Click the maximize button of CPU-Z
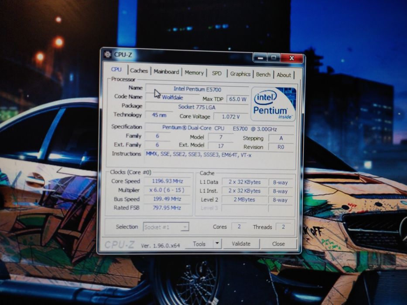Viewport: 407px width, 305px height. [274, 58]
